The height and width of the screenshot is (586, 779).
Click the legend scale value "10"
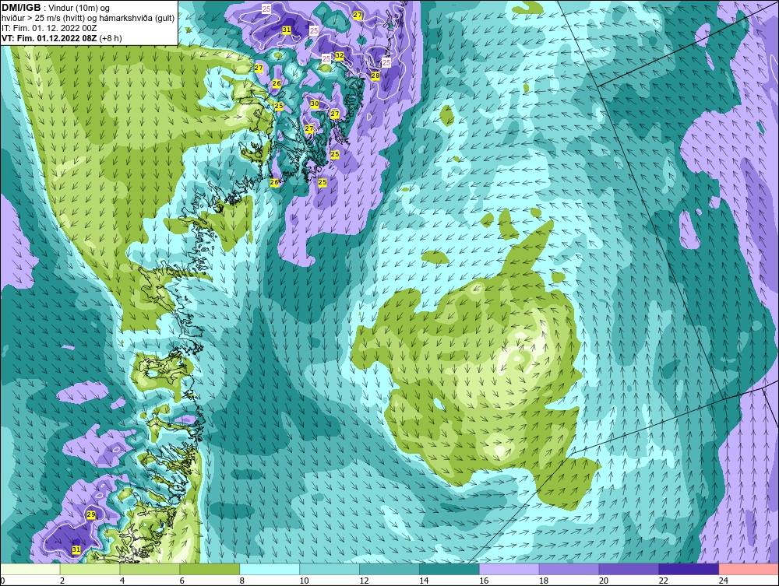point(304,581)
